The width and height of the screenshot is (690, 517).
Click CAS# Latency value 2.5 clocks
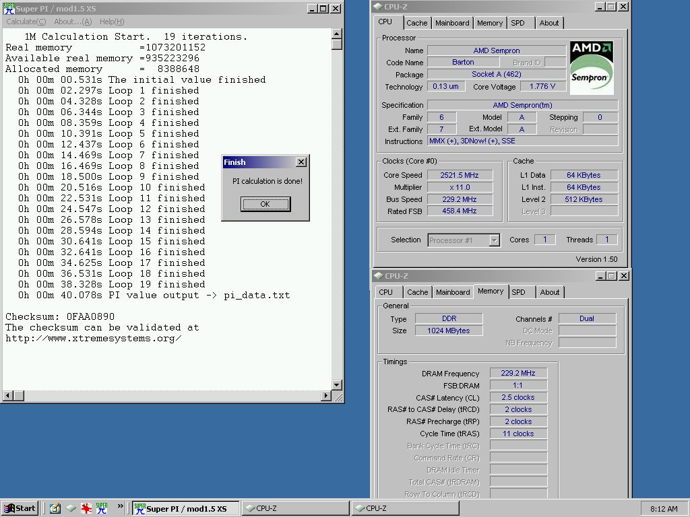pyautogui.click(x=518, y=397)
